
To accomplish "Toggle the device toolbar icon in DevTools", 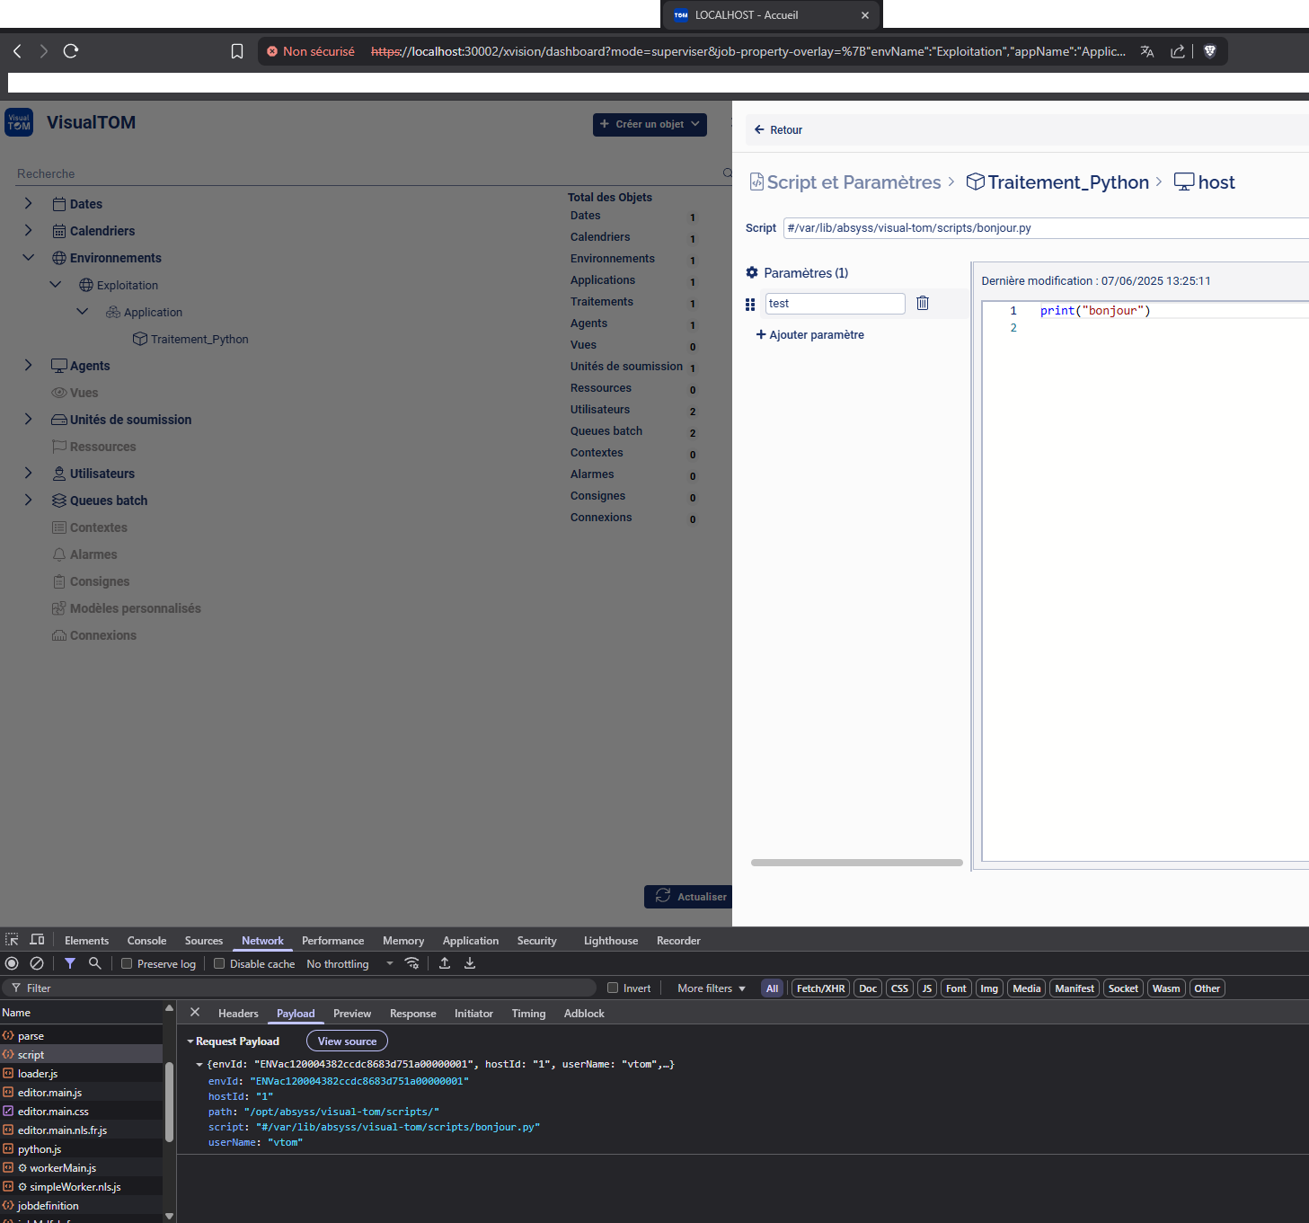I will [37, 940].
